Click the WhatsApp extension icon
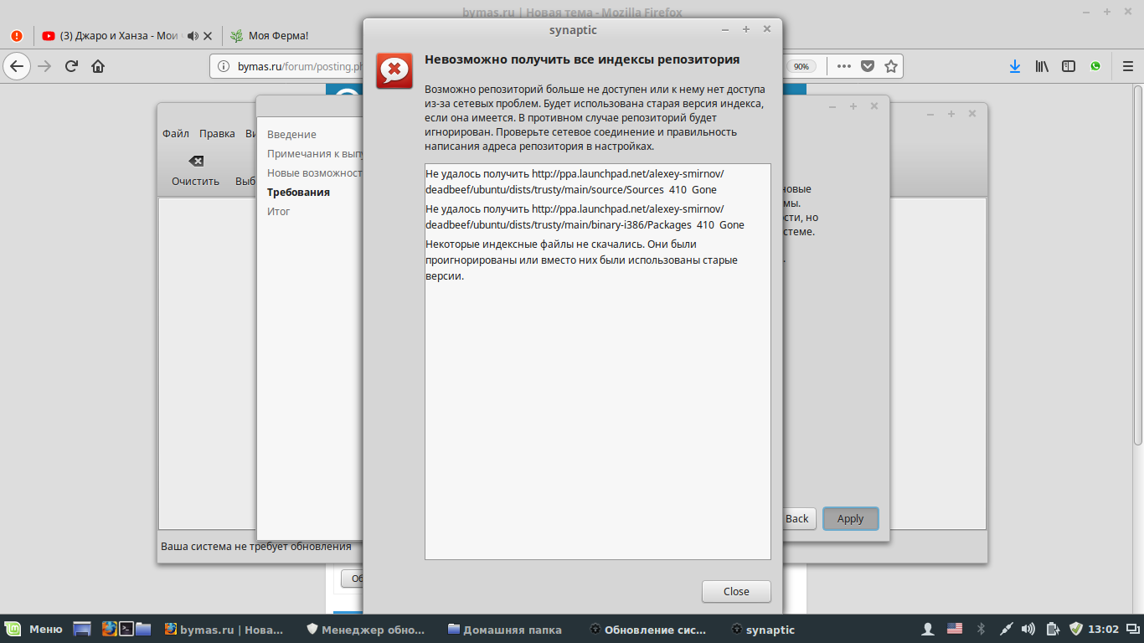The height and width of the screenshot is (643, 1144). [x=1095, y=66]
